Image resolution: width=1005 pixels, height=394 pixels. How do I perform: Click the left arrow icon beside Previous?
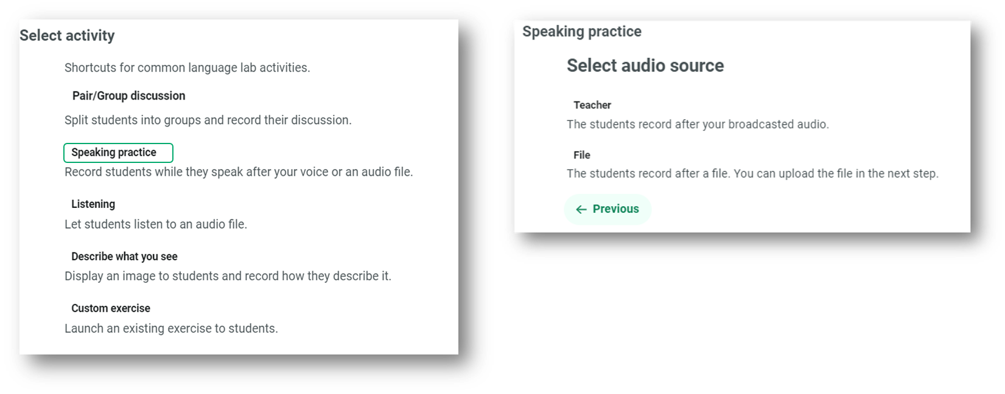(581, 209)
